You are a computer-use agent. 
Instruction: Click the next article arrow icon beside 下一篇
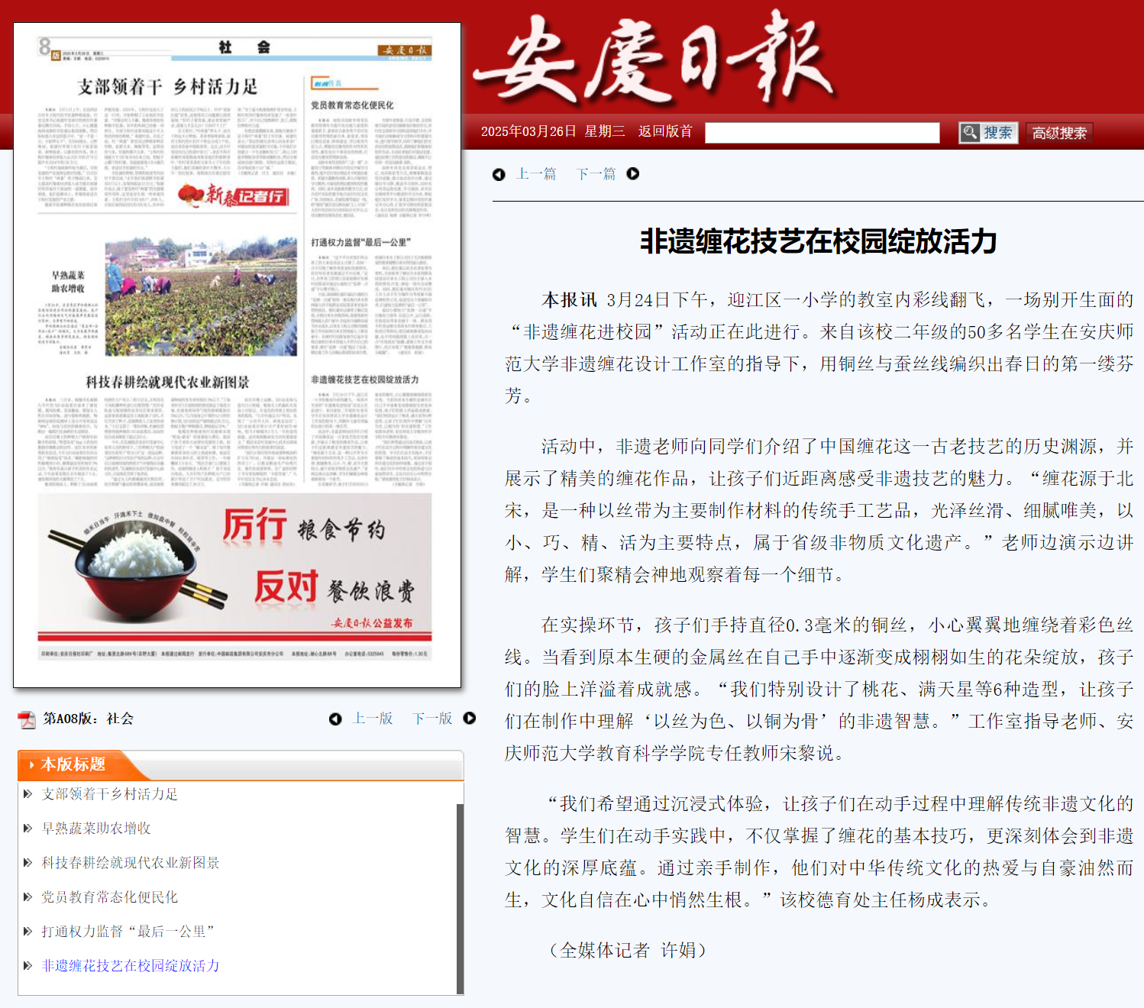(633, 174)
